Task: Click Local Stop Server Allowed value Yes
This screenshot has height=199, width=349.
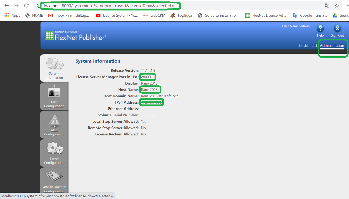Action: 143,122
